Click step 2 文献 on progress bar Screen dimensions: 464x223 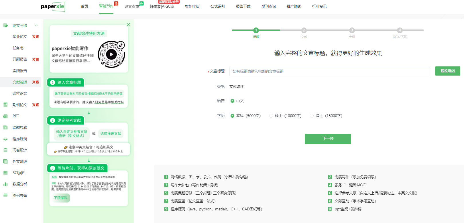304,30
